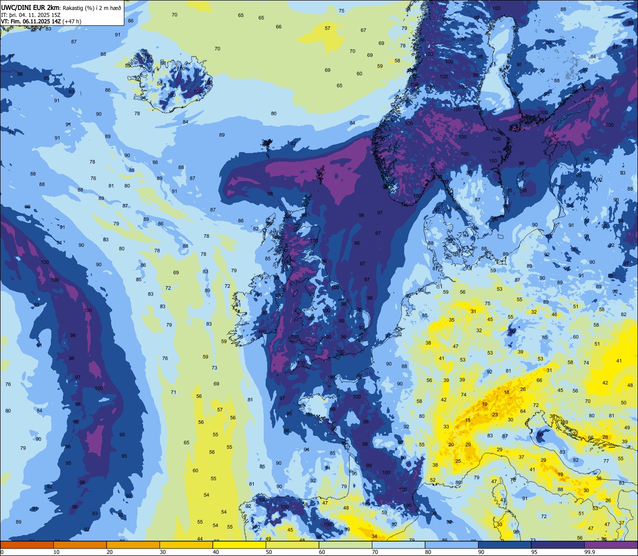
Task: Click the humidity value 34 near the bottom
Action: point(374,537)
